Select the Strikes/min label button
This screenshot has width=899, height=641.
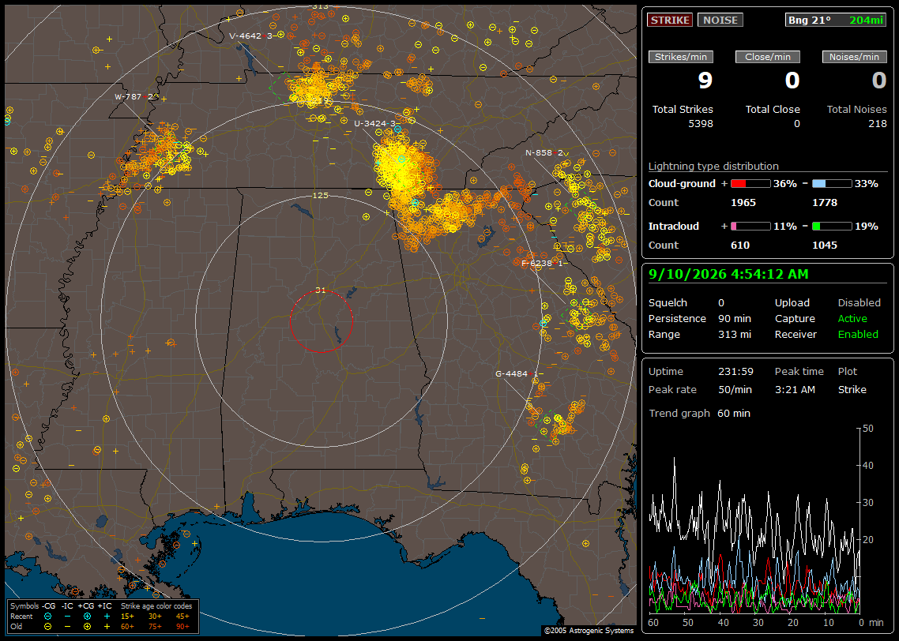(680, 57)
